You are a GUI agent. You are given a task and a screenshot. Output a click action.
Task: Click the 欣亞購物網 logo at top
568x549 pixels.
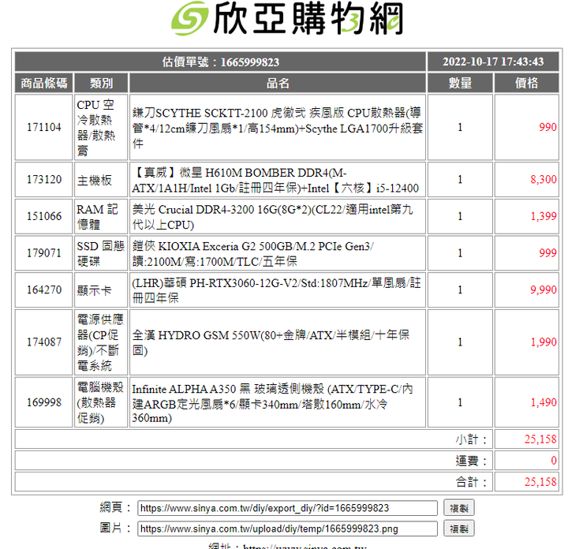tap(287, 19)
